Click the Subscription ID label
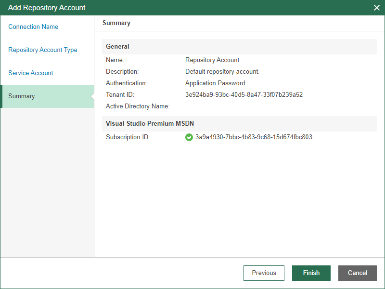 coord(128,137)
